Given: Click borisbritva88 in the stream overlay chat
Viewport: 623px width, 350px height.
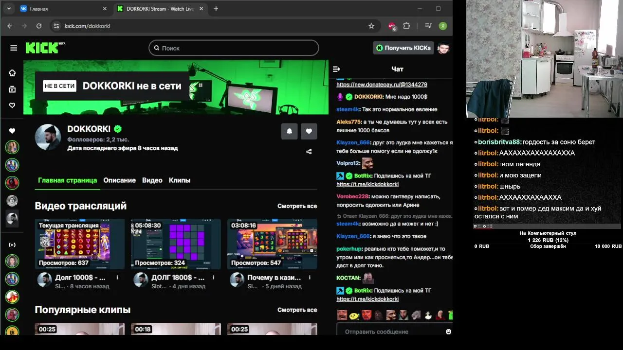Looking at the screenshot, I should coord(499,142).
